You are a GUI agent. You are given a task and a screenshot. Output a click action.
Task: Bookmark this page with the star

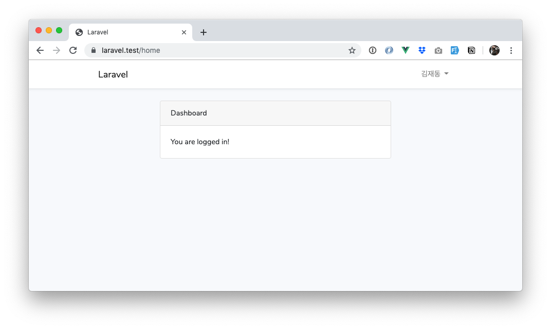[x=352, y=50]
